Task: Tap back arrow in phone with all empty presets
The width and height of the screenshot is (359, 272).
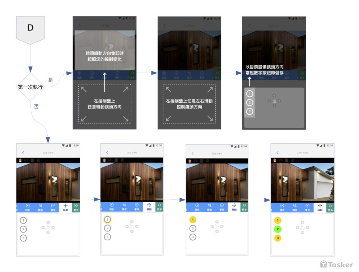Action: (23, 153)
